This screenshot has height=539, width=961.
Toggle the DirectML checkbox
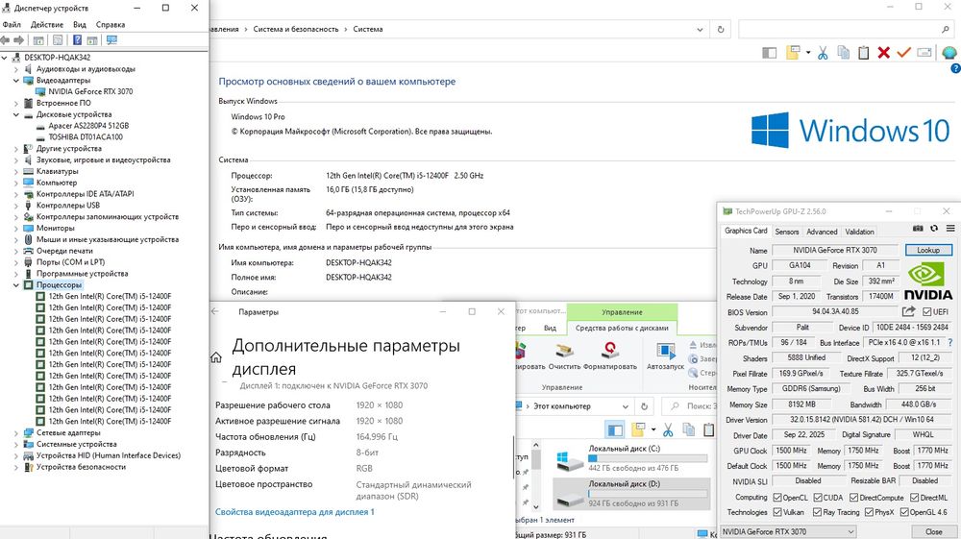[915, 498]
